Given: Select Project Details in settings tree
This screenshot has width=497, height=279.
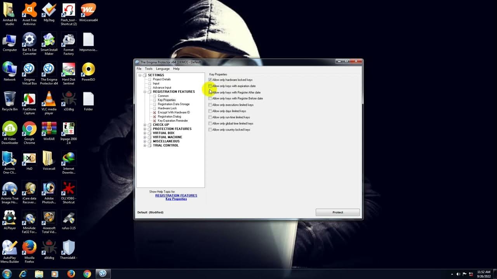Looking at the screenshot, I should click(162, 79).
